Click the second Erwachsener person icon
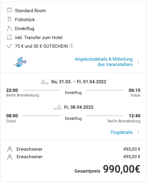 click(10, 157)
